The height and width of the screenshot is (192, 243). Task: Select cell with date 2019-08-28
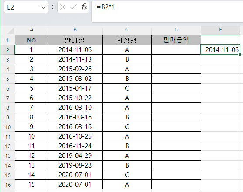[75, 165]
